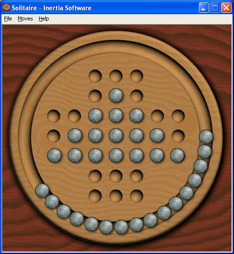Click the middle empty hole in the top row
Screen dimensions: 234x254
[116, 76]
